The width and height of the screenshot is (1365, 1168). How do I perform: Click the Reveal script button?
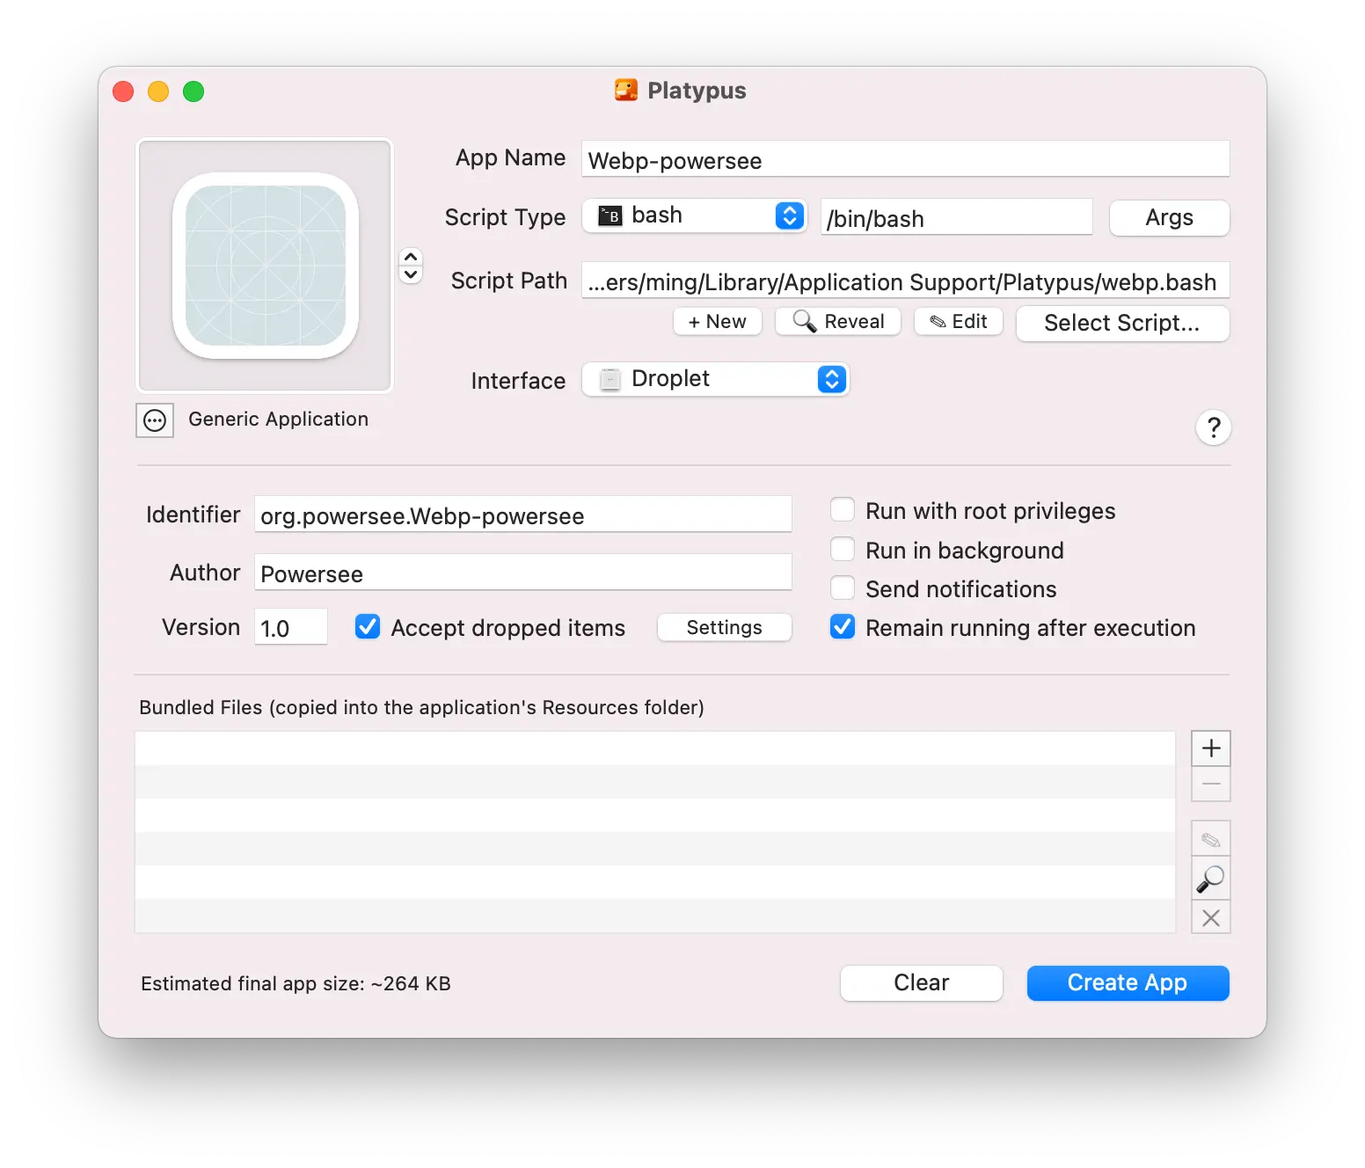(x=837, y=322)
